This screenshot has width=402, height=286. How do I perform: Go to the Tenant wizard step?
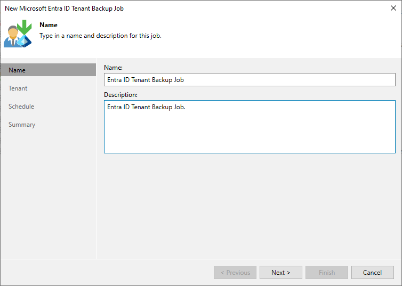(x=18, y=88)
